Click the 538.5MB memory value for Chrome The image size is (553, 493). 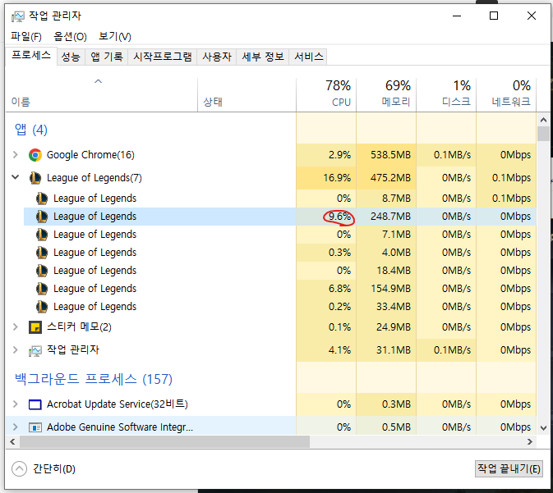[390, 155]
